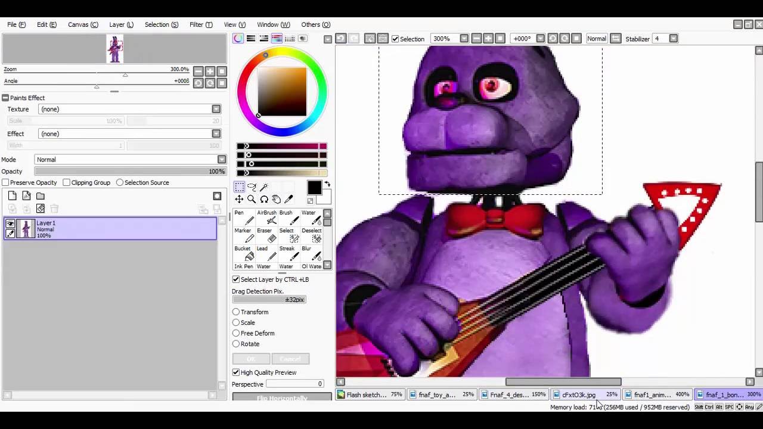763x429 pixels.
Task: Open the dropdown arrow left of undo
Action: click(x=328, y=39)
